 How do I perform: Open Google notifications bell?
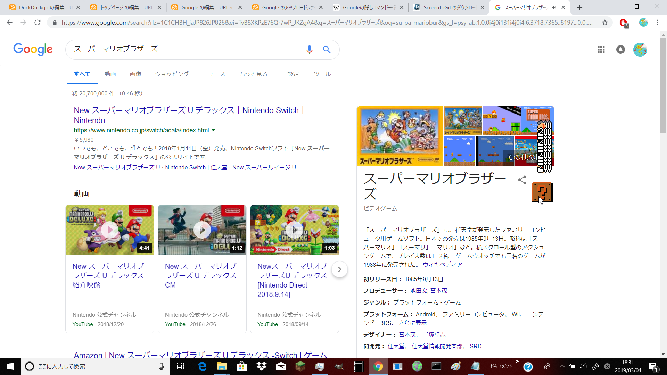point(620,50)
